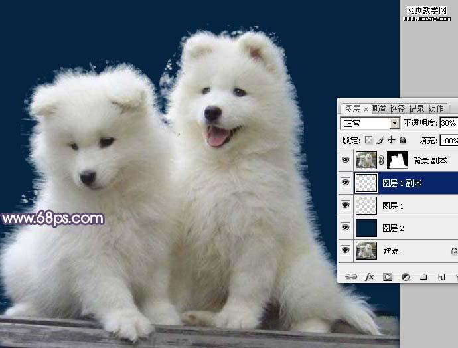Select layer name 图层 1
This screenshot has width=458, height=348.
[x=393, y=206]
